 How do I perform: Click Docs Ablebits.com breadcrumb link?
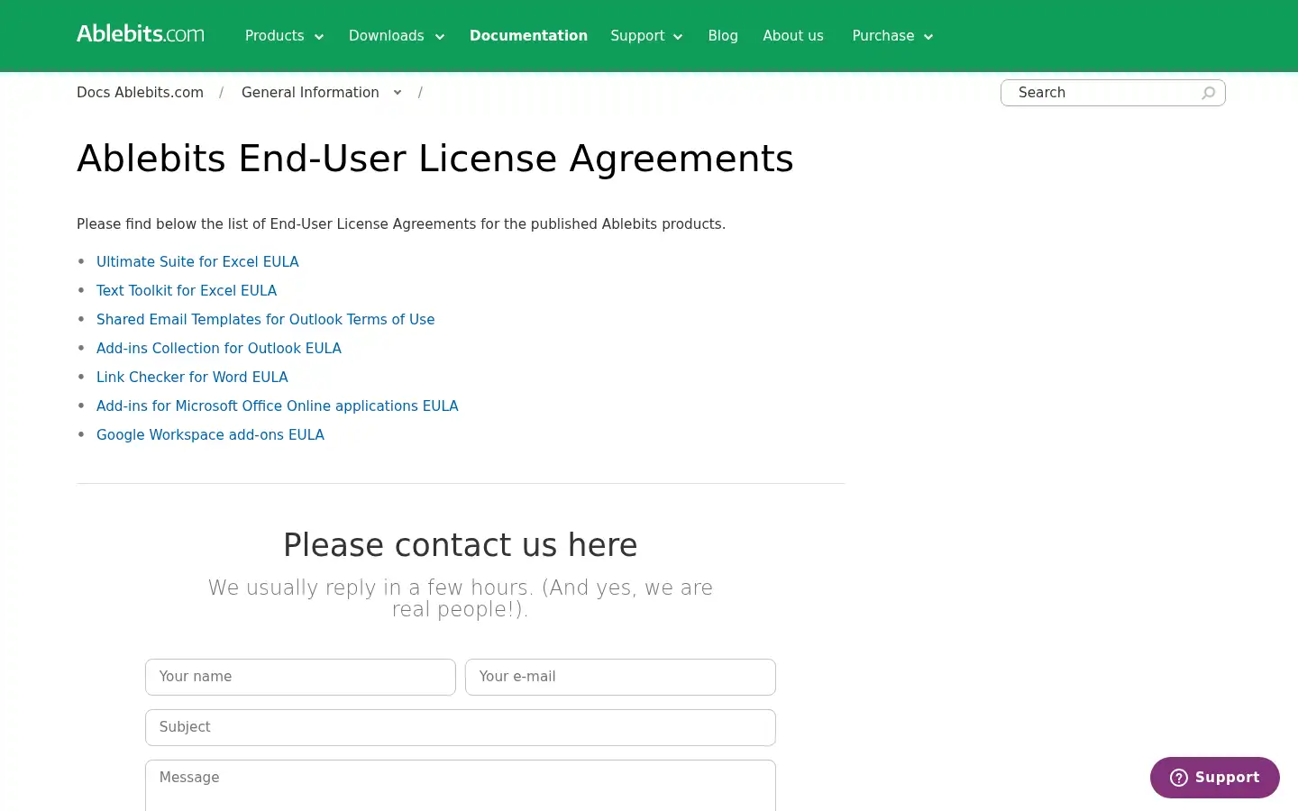point(140,93)
